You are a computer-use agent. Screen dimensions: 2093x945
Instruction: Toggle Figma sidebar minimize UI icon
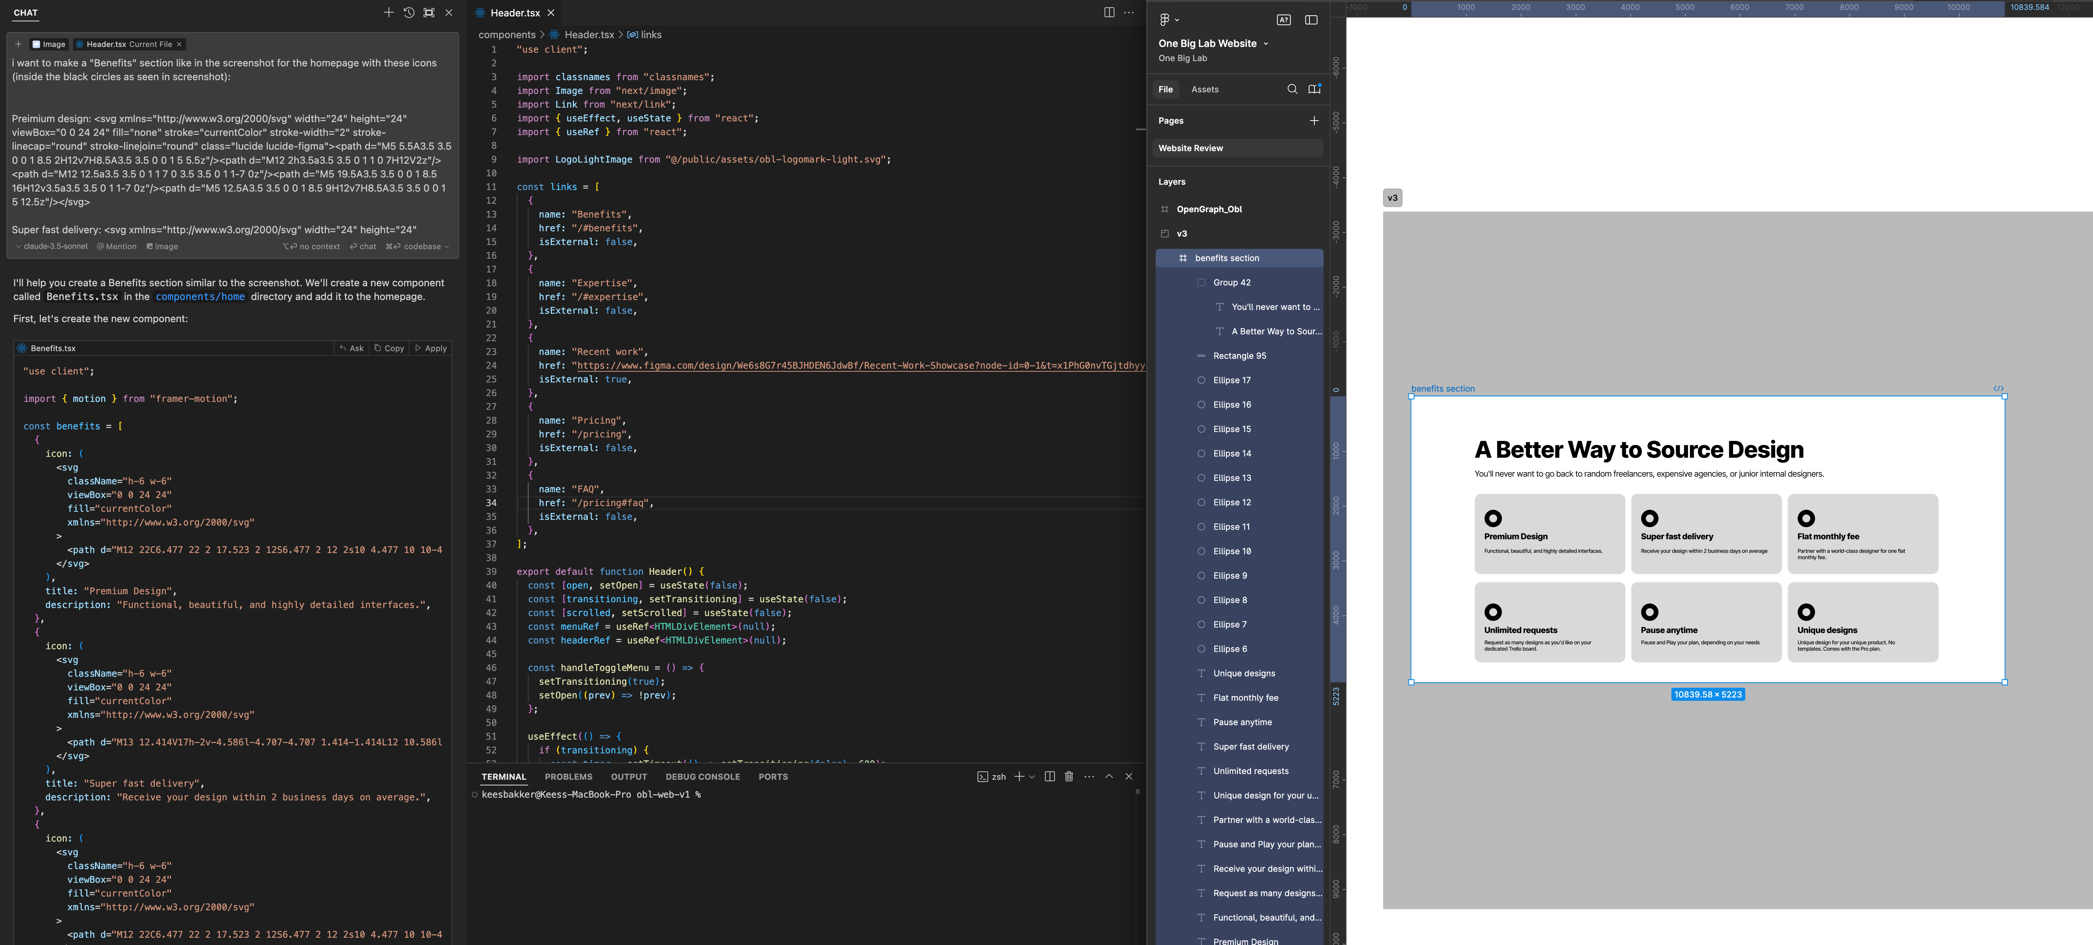point(1311,19)
